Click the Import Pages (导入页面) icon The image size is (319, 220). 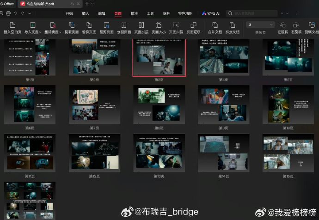32,25
